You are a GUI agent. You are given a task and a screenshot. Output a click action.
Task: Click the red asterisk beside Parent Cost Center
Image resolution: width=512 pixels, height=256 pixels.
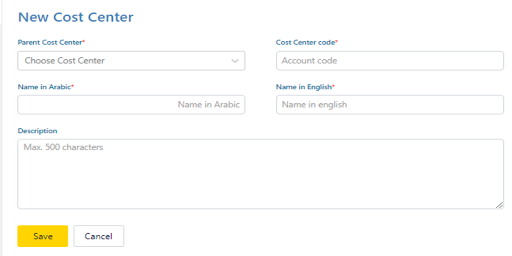point(84,42)
